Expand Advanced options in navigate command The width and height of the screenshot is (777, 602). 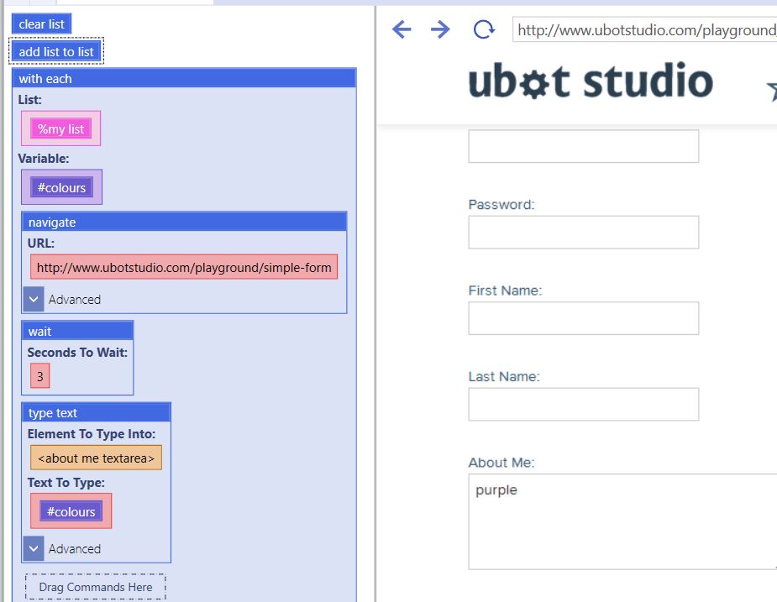point(34,299)
